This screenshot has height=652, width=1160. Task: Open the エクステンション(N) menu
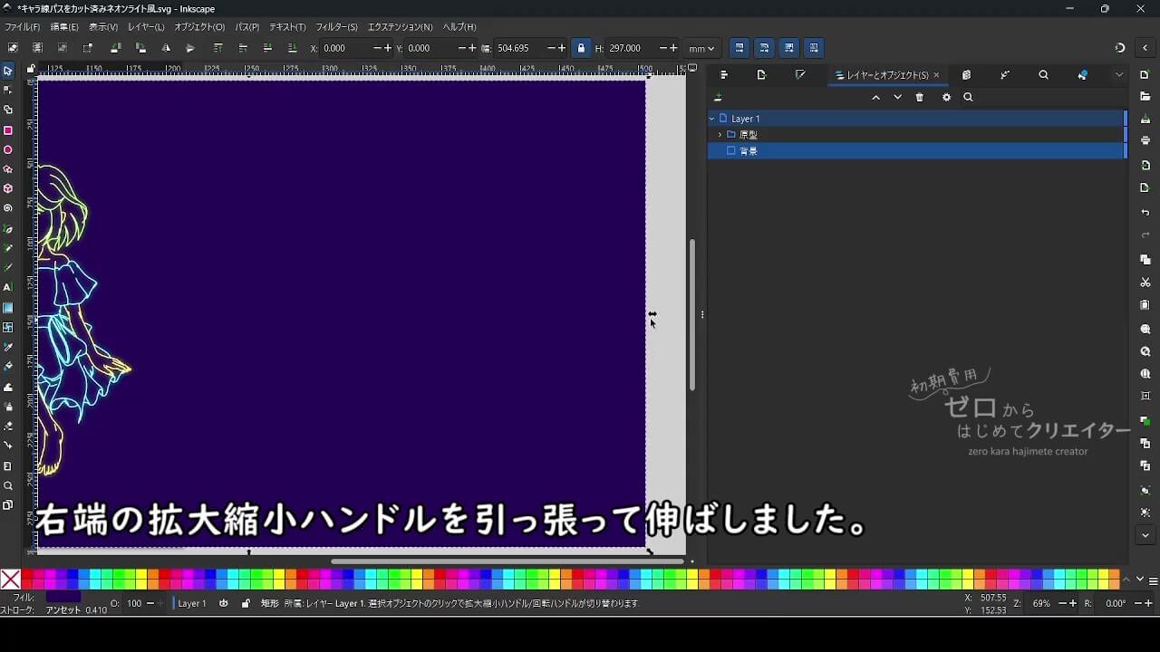tap(400, 27)
